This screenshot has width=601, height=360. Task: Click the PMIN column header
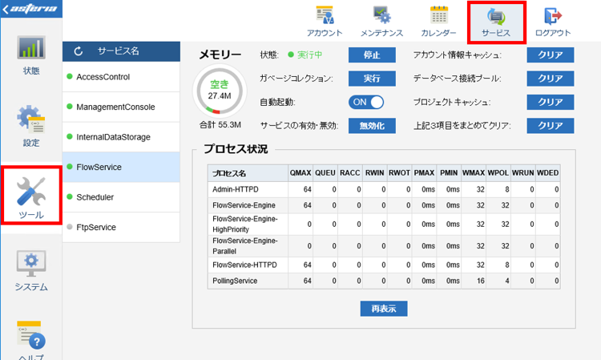pos(449,173)
